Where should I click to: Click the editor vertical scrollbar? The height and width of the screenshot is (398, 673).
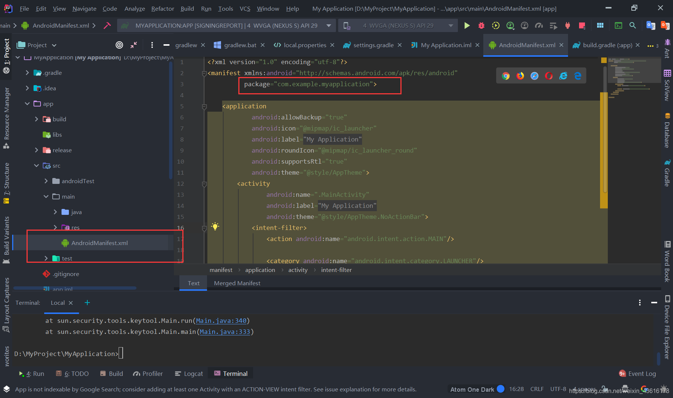(605, 129)
